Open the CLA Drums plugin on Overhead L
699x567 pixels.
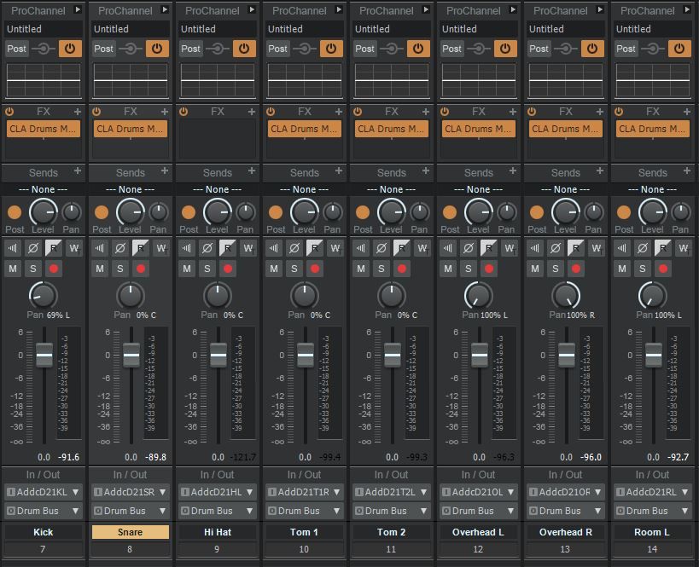pos(479,129)
